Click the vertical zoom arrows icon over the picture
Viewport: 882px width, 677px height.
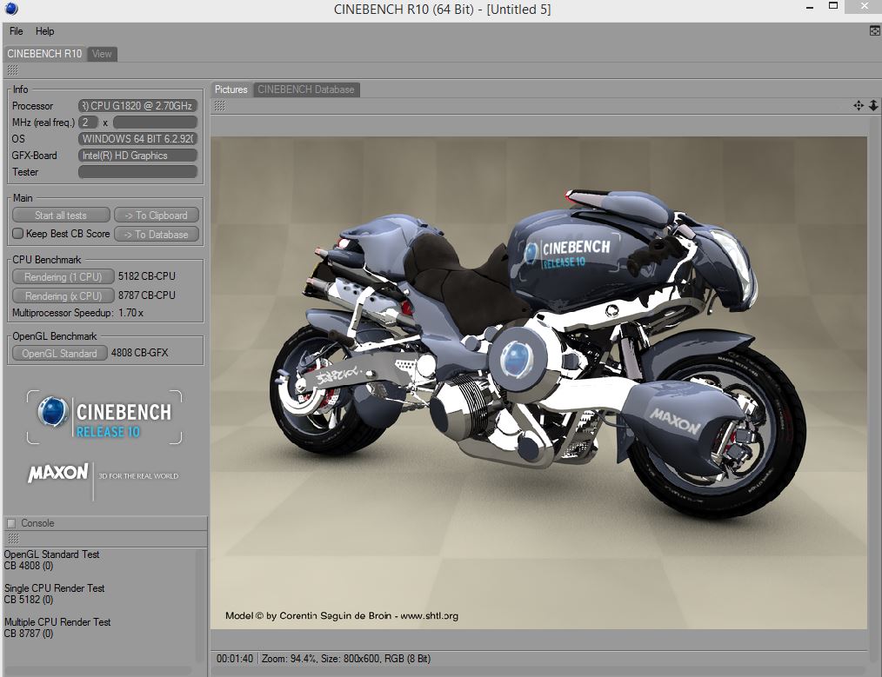pyautogui.click(x=872, y=105)
